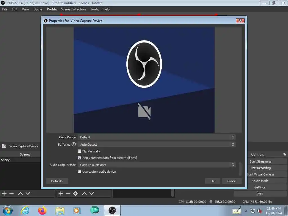Screen dimensions: 288x216
Task: Close the Properties dialog window
Action: 240,21
